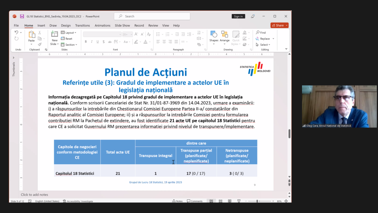Switch to the Design tab
The image size is (378, 213).
click(x=66, y=25)
